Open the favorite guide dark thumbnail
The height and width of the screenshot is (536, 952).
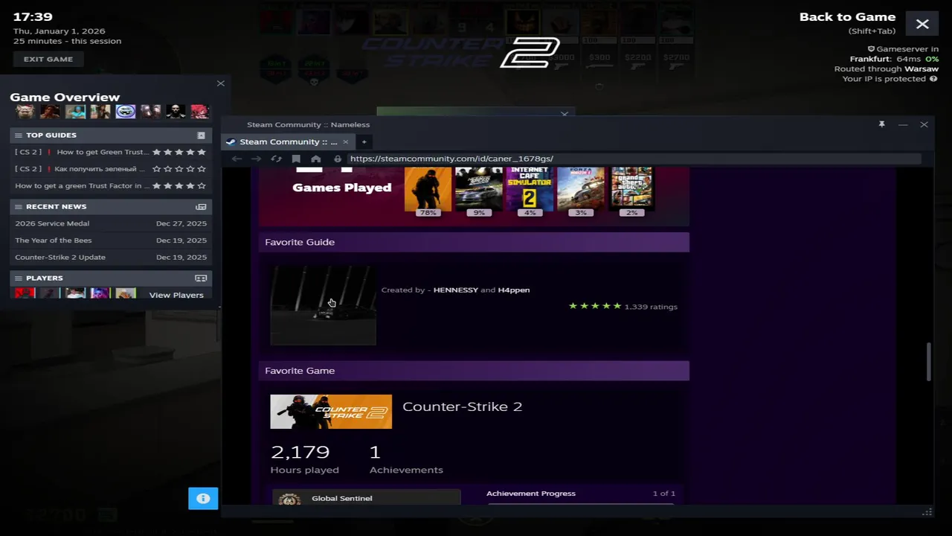click(323, 305)
